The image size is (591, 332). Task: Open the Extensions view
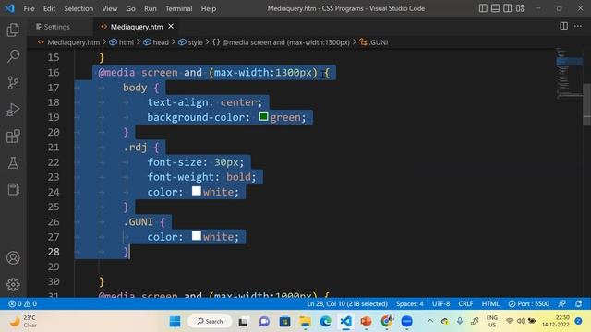pos(13,136)
